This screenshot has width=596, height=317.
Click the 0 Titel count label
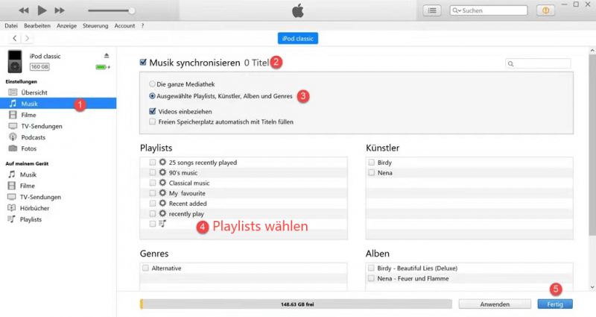tap(256, 63)
